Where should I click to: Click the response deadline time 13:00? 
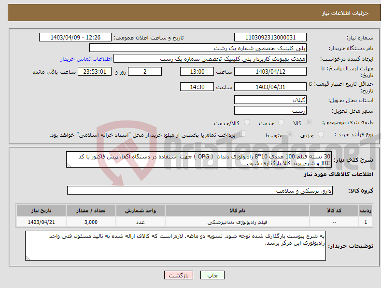(x=197, y=71)
